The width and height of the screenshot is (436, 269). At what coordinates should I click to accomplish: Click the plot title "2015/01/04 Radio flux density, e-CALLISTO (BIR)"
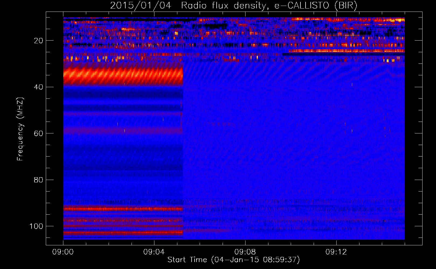[x=234, y=6]
